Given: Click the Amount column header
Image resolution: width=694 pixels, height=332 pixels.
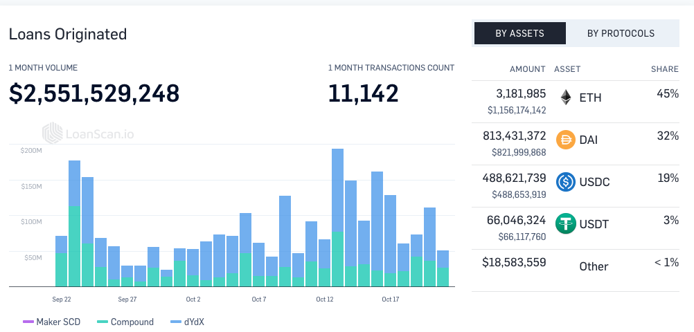Looking at the screenshot, I should 528,69.
